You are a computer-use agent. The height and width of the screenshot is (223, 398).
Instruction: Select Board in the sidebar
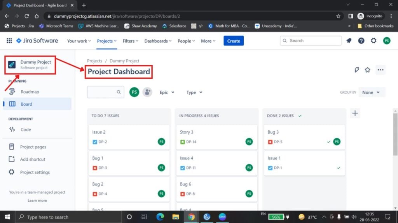click(37, 104)
